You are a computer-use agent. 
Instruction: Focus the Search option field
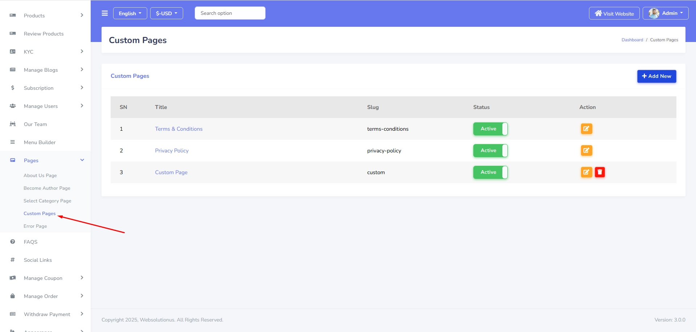(x=230, y=13)
